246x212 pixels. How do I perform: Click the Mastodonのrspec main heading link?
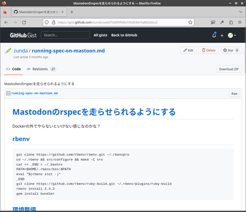pos(94,112)
